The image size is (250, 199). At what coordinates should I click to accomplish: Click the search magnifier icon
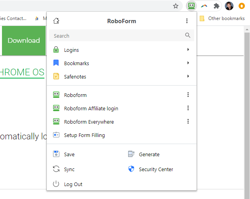187,35
